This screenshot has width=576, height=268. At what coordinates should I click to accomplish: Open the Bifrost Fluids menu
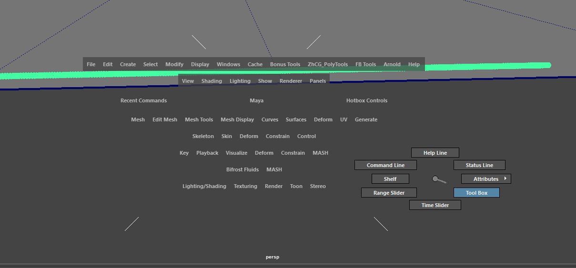243,169
